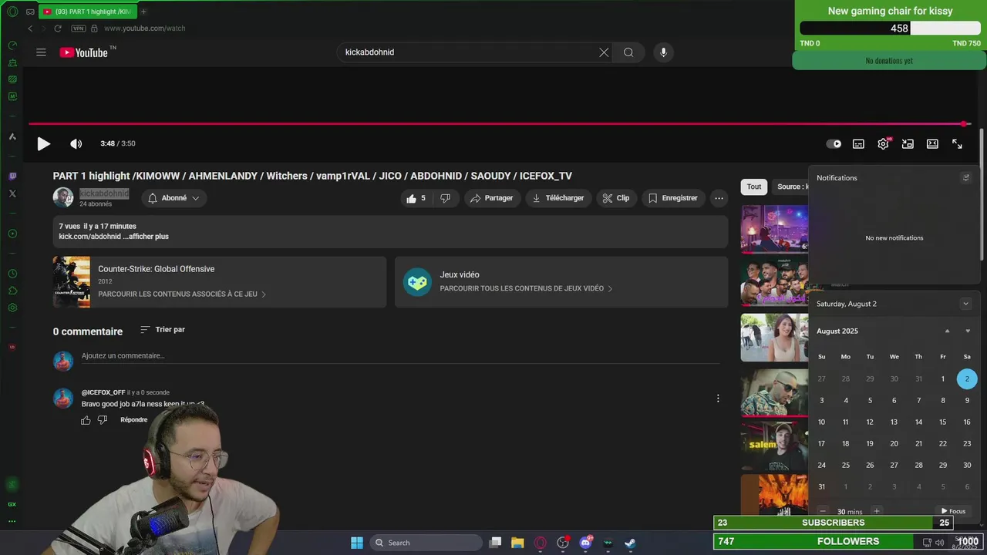
Task: Click the Télécharger download button
Action: (x=558, y=198)
